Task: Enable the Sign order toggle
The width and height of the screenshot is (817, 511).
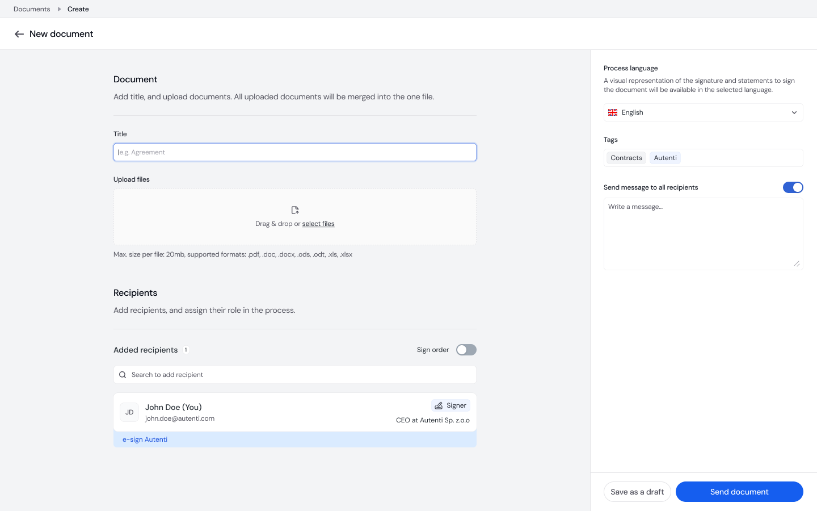Action: click(466, 350)
